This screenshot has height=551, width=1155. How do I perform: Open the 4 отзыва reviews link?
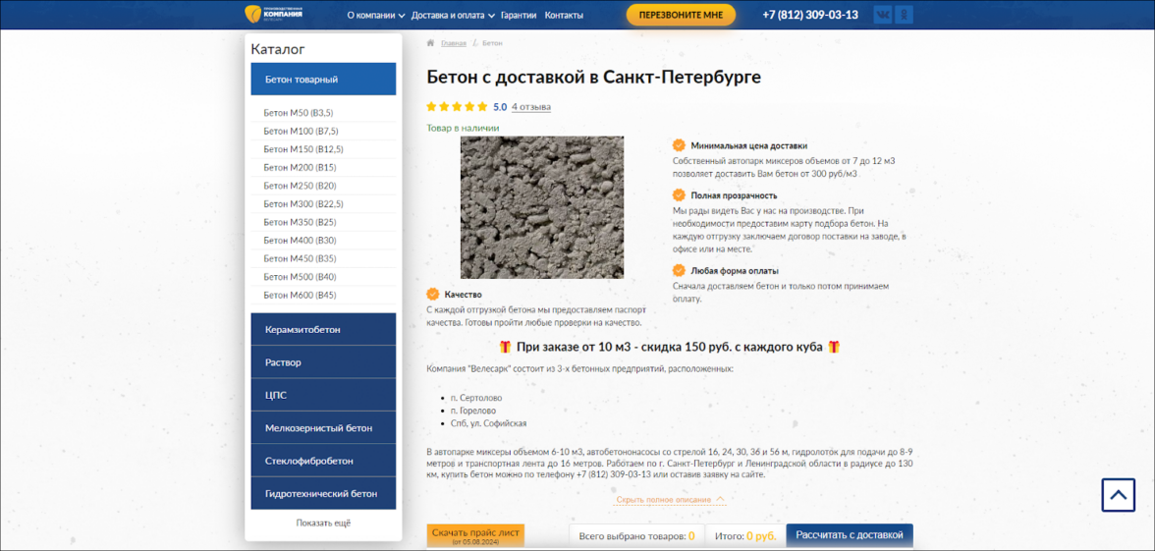coord(531,107)
